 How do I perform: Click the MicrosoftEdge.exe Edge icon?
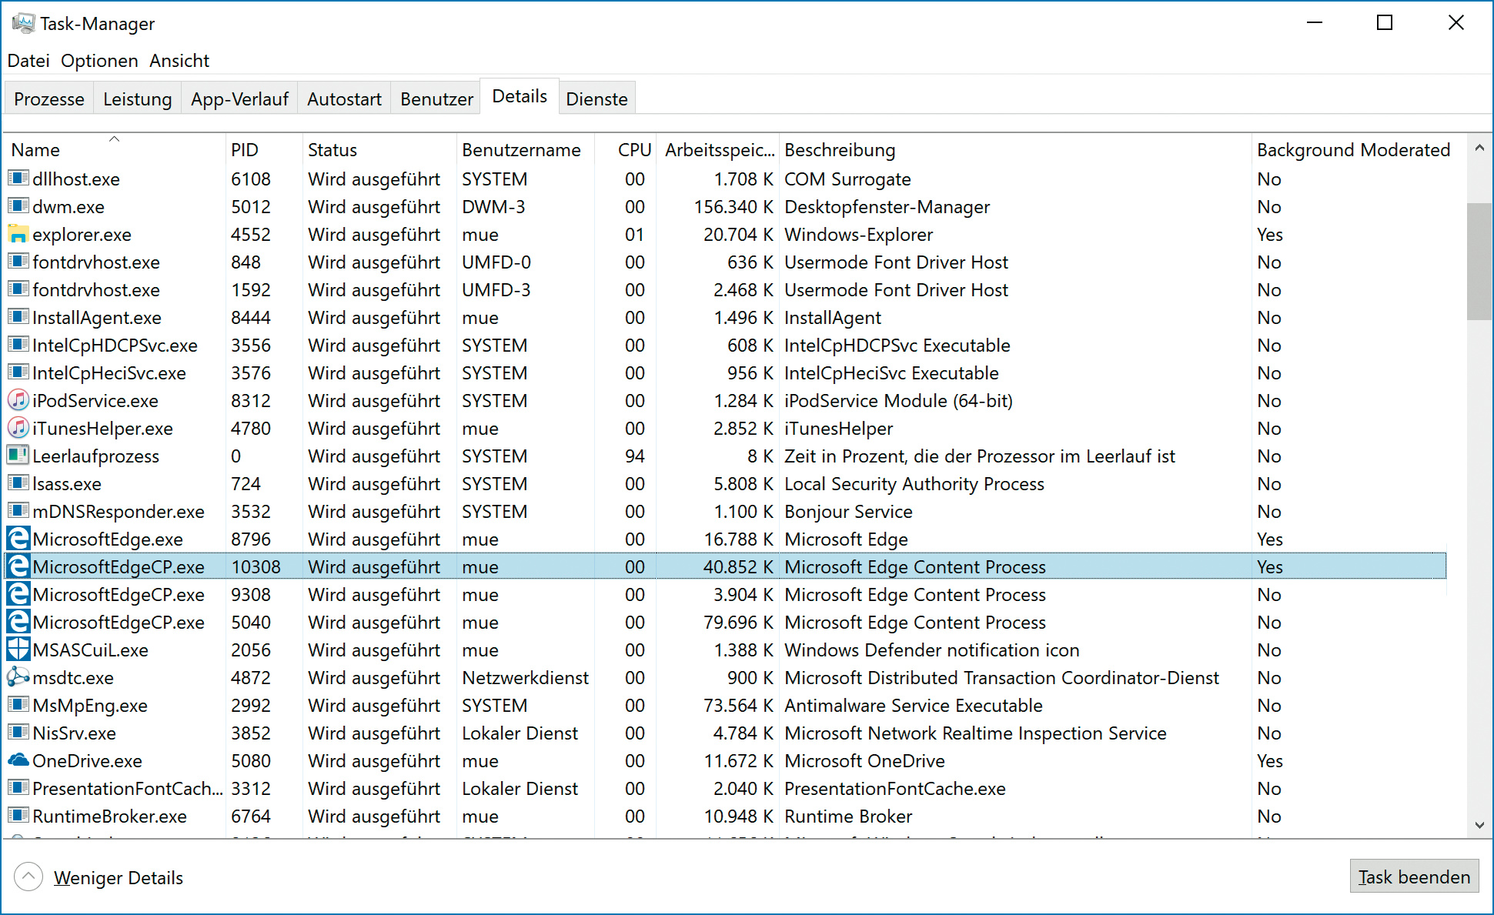point(18,539)
